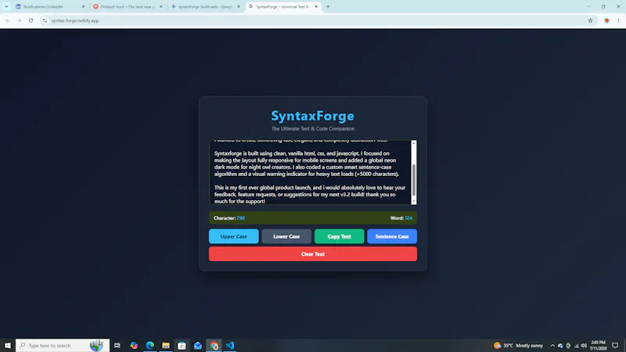Convert text with the Upper Case button
This screenshot has width=626, height=352.
[233, 236]
